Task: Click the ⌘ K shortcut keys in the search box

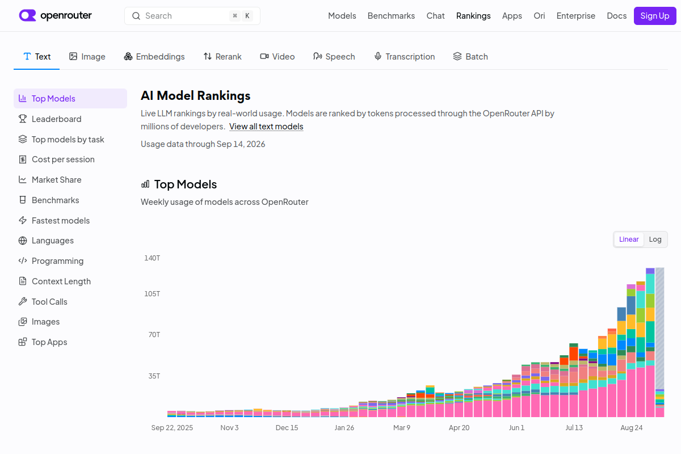Action: click(x=241, y=16)
